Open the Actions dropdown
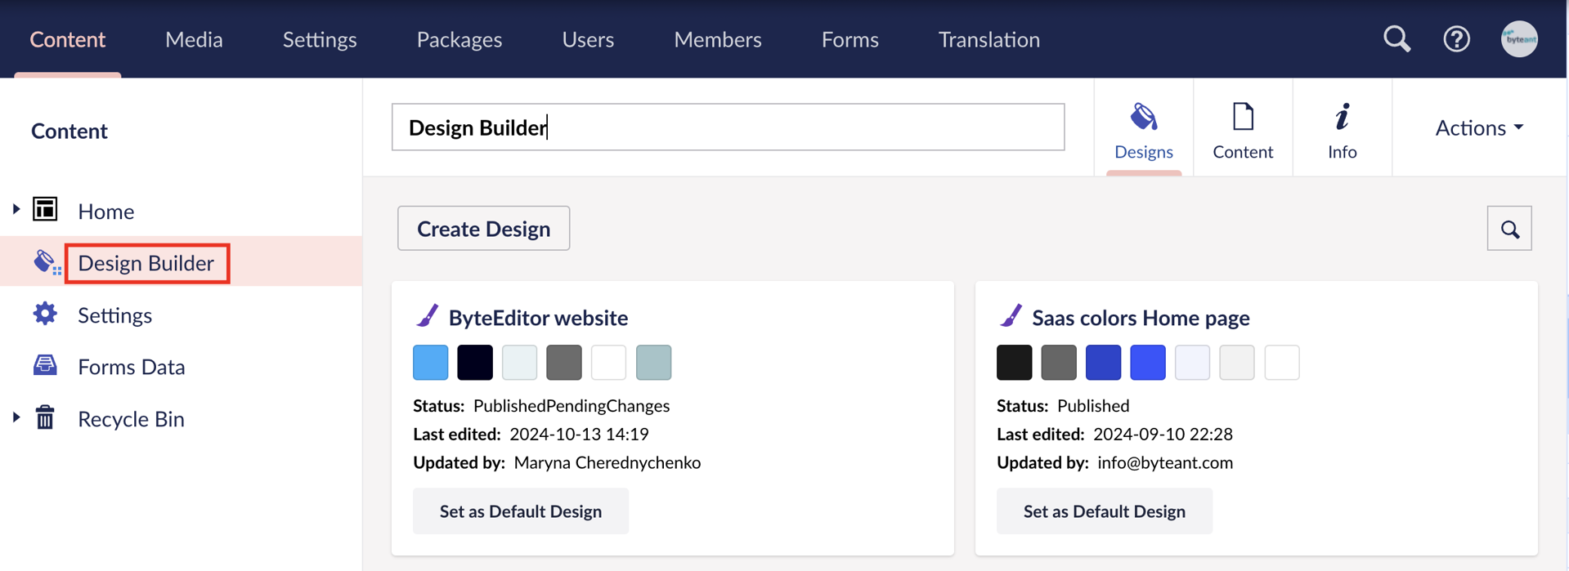Viewport: 1569px width, 571px height. coord(1478,127)
